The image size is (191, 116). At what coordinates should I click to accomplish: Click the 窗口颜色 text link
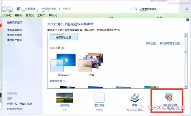click(x=99, y=105)
